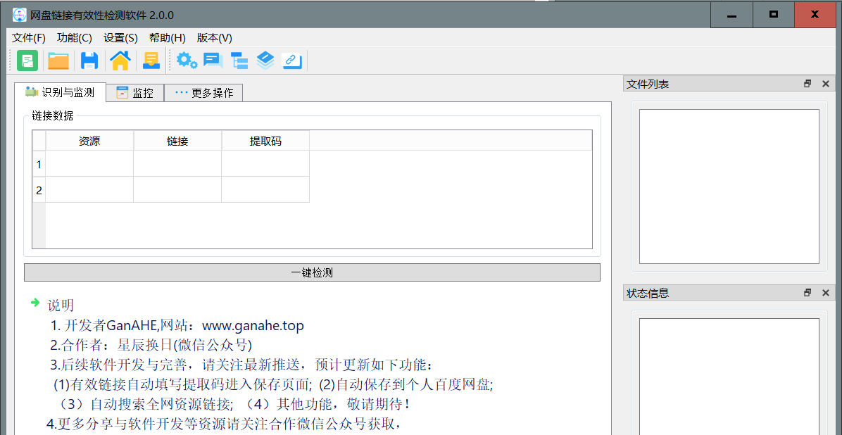This screenshot has width=842, height=435.
Task: Click the home toolbar icon
Action: pyautogui.click(x=120, y=61)
